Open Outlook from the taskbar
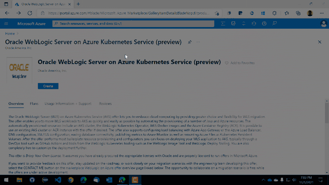 [x=109, y=180]
